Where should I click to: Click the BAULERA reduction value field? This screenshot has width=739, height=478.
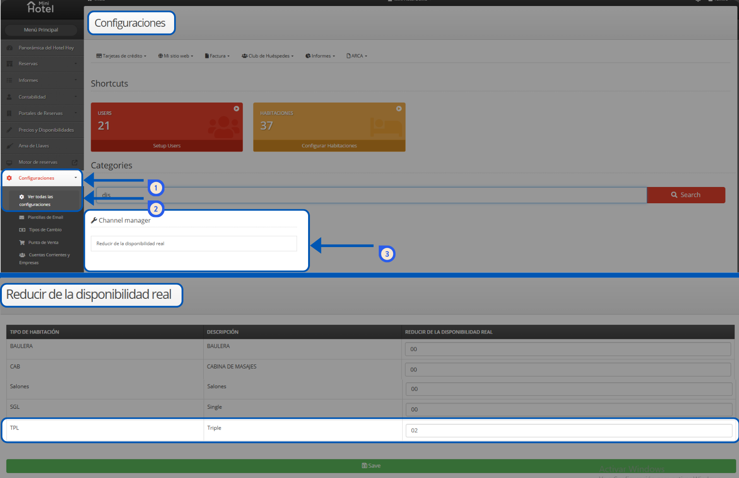coord(568,349)
